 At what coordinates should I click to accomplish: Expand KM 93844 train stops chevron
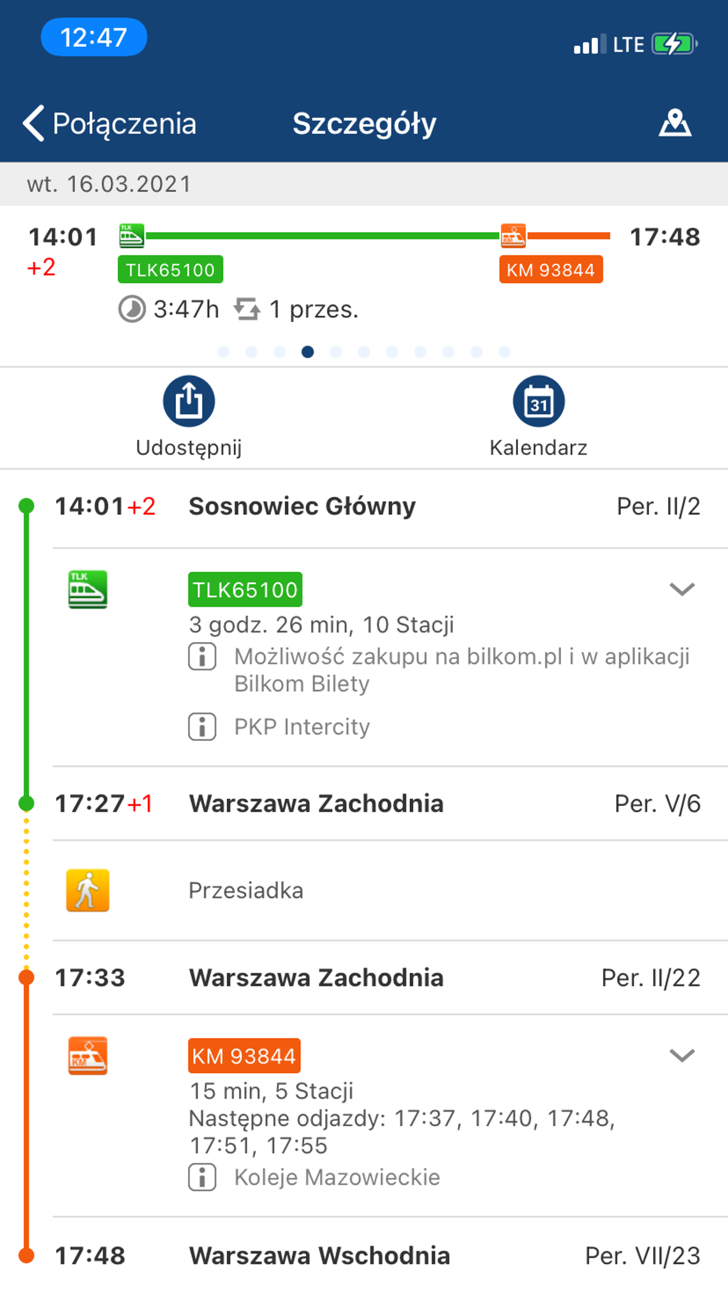(x=682, y=1056)
